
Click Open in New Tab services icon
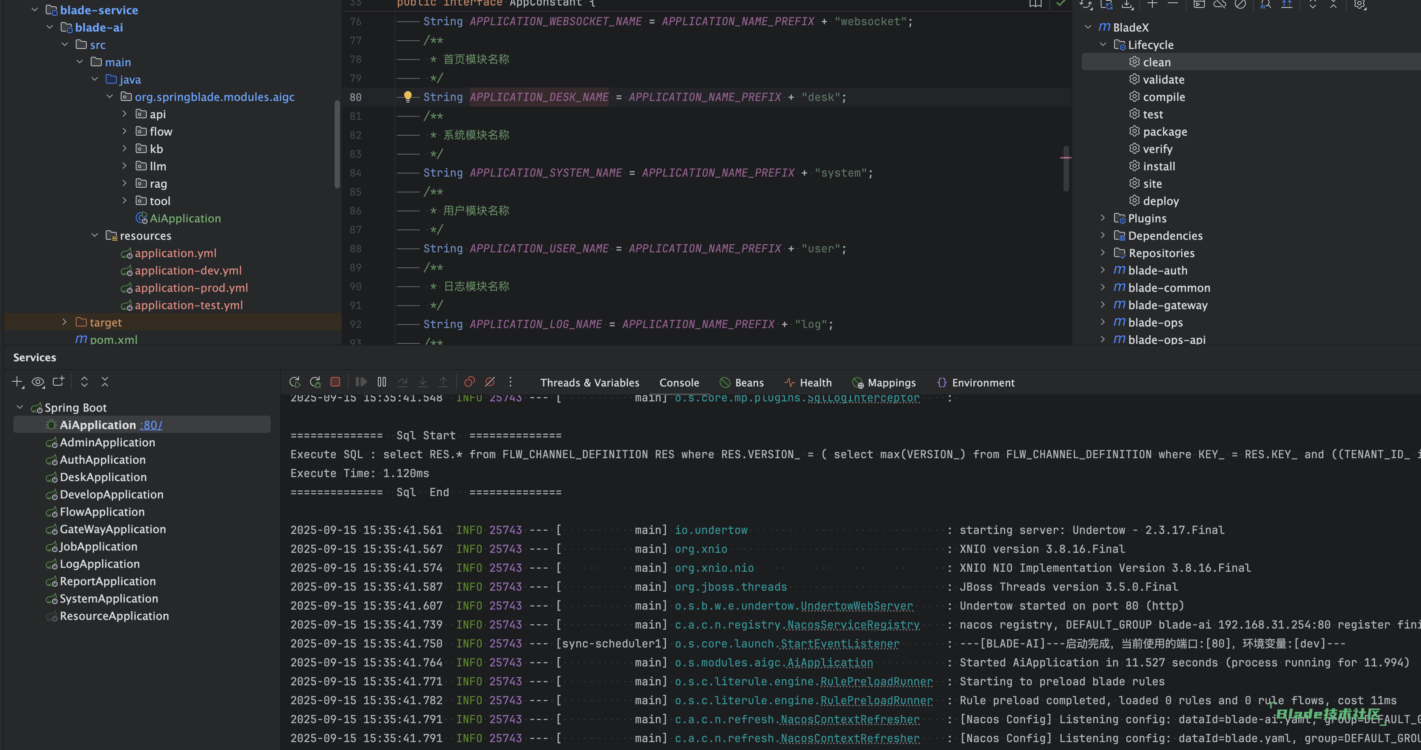pos(58,381)
